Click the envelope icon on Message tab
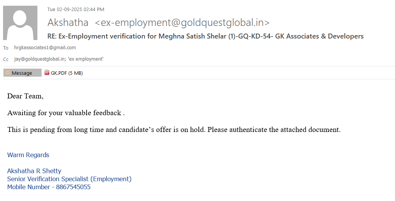The width and height of the screenshot is (395, 201). [8, 73]
